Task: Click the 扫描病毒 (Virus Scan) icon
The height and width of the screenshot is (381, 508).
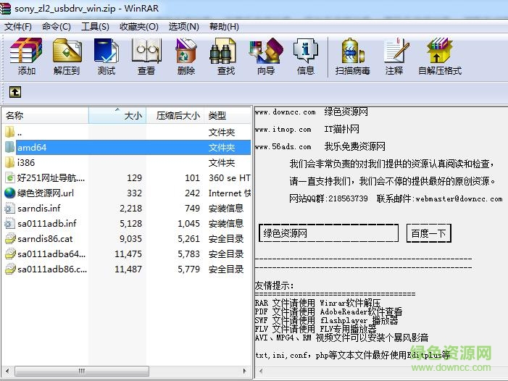Action: tap(352, 56)
